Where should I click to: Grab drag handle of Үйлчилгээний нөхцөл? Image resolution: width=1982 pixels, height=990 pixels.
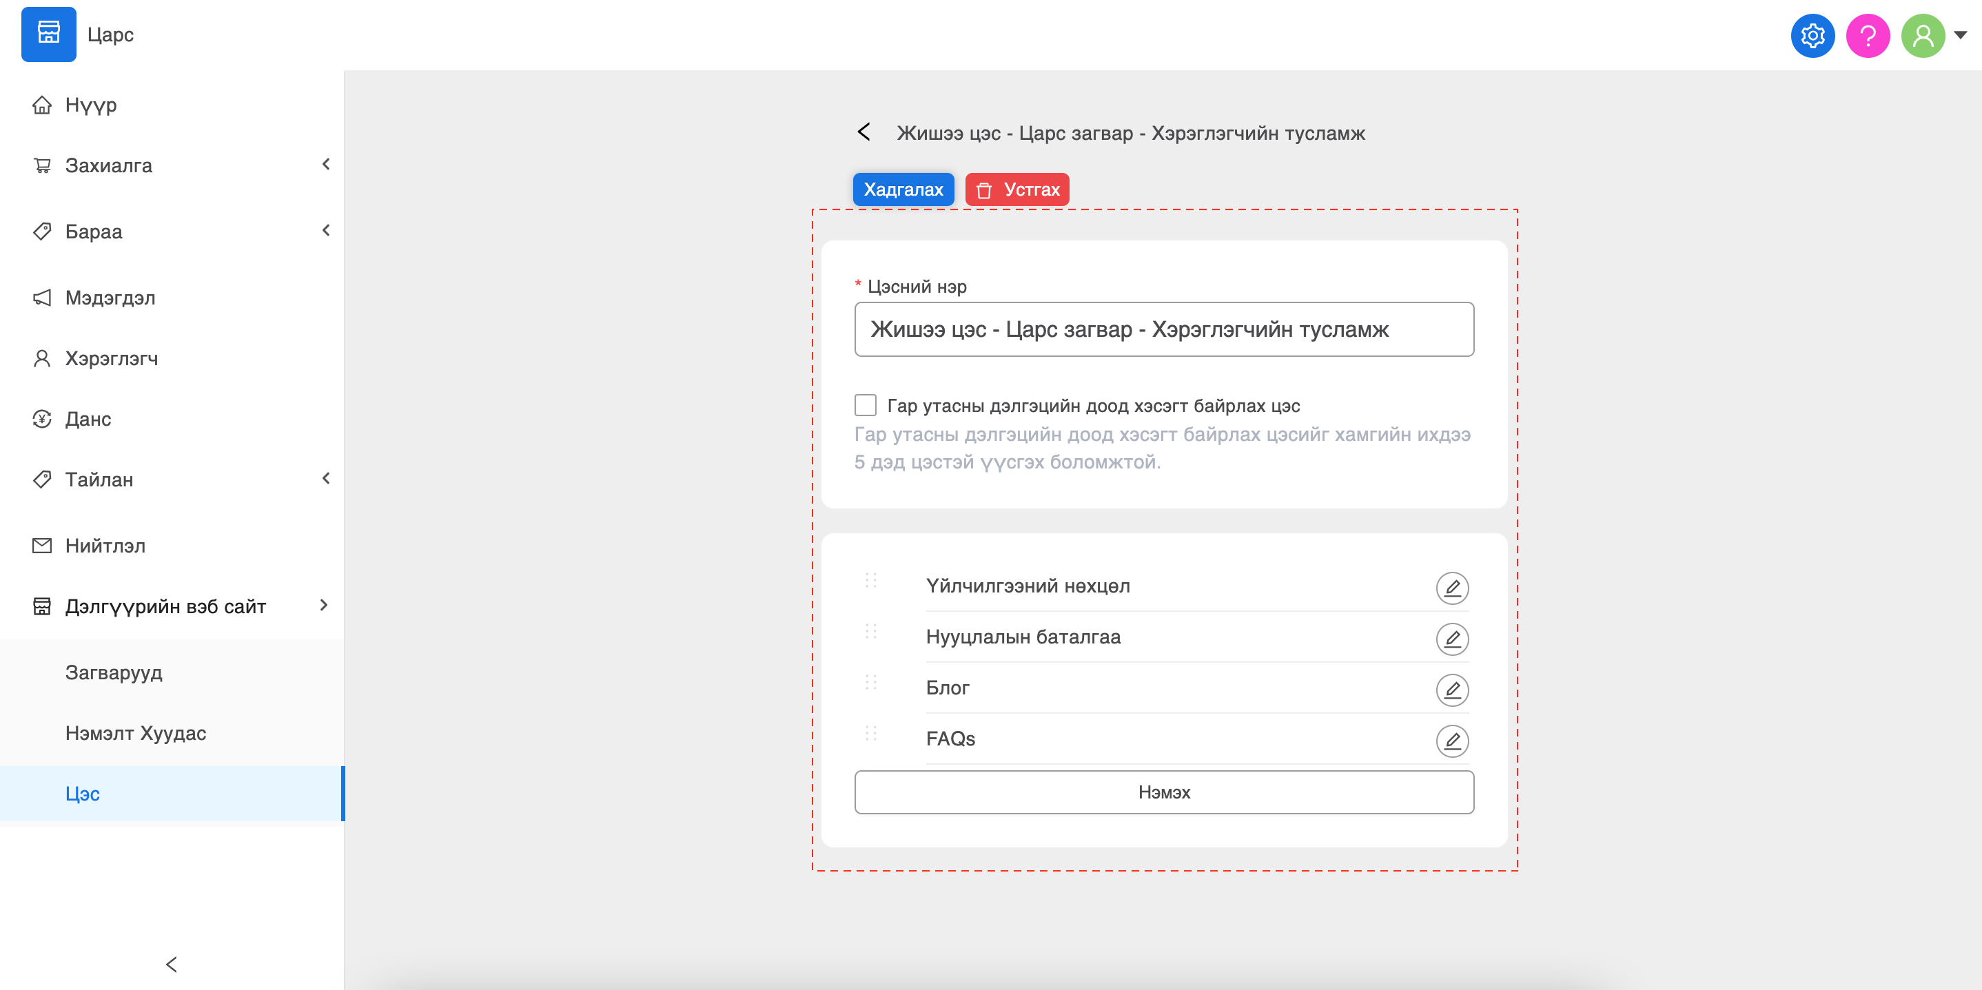(871, 580)
